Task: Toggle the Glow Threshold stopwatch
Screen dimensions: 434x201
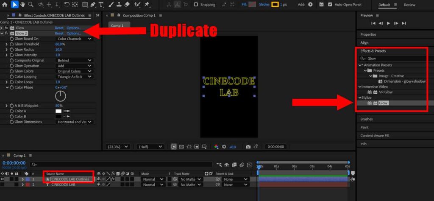Action: pos(12,44)
